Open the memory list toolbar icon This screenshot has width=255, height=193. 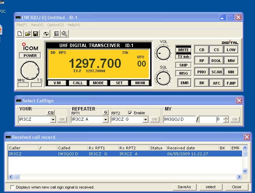coord(56,34)
